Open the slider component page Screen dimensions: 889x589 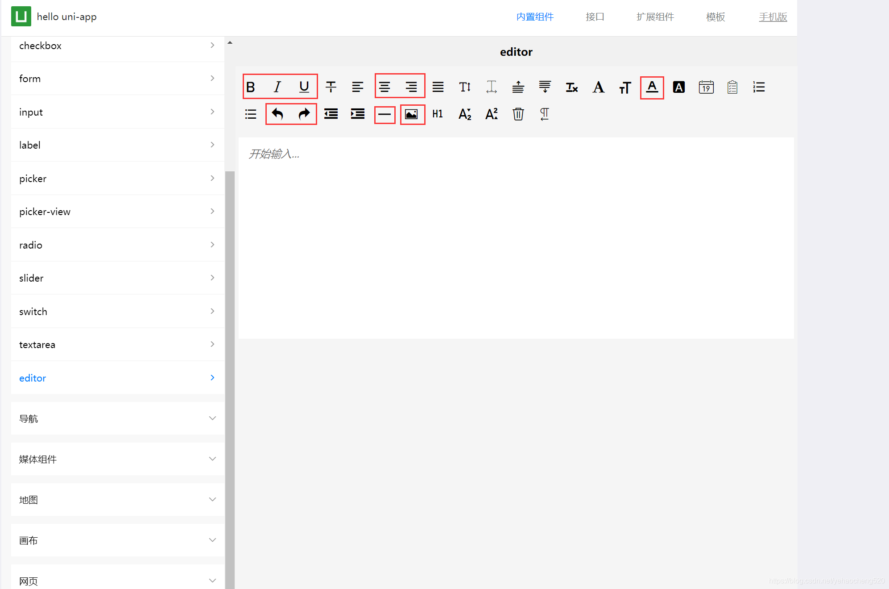(118, 278)
